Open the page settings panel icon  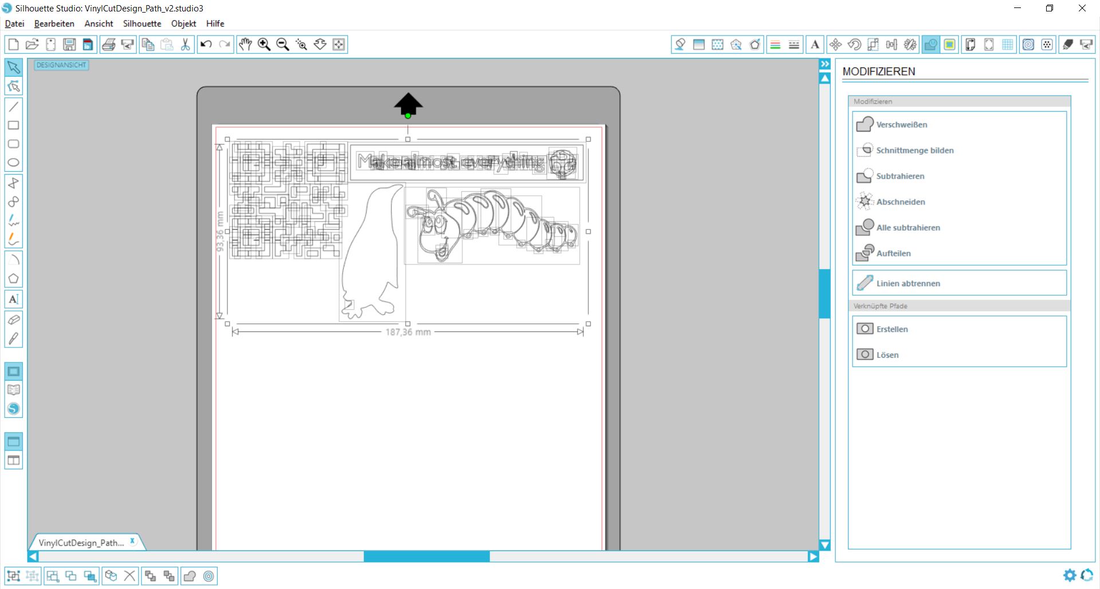pos(971,45)
